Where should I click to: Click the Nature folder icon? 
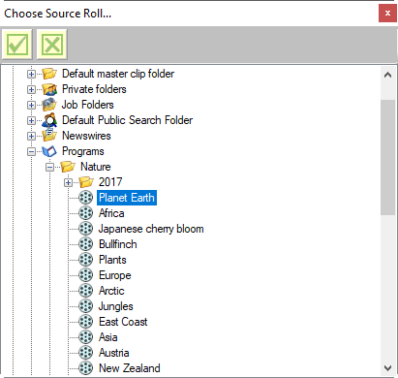pyautogui.click(x=68, y=167)
